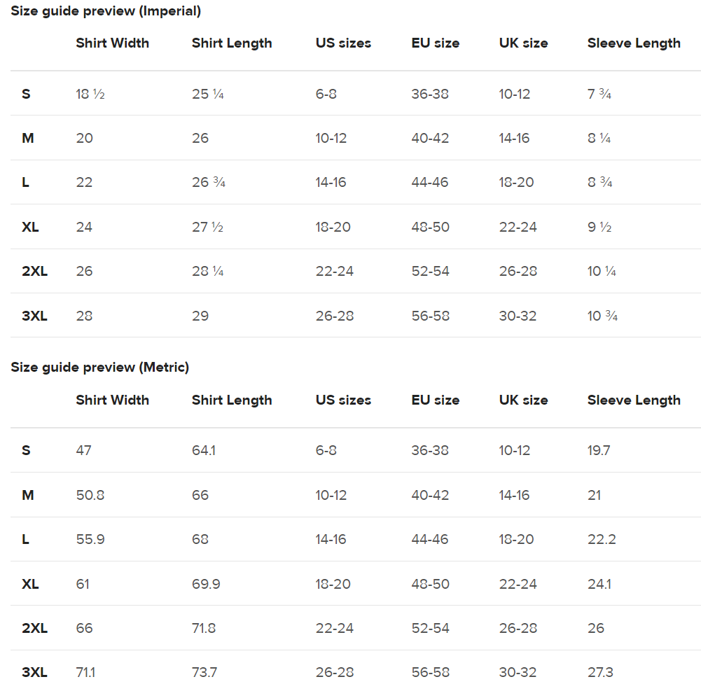
Task: Click the 24.1 sleeve length value
Action: (x=599, y=585)
